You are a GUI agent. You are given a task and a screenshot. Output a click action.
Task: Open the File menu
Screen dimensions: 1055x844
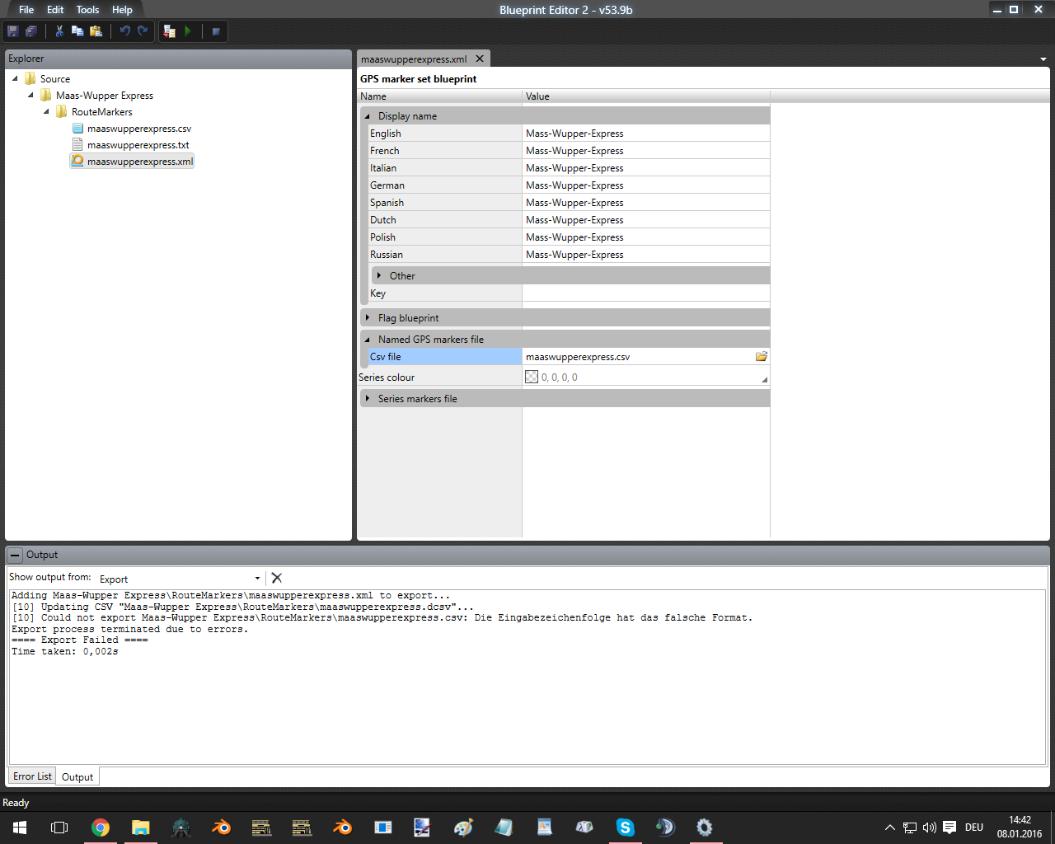(x=26, y=10)
